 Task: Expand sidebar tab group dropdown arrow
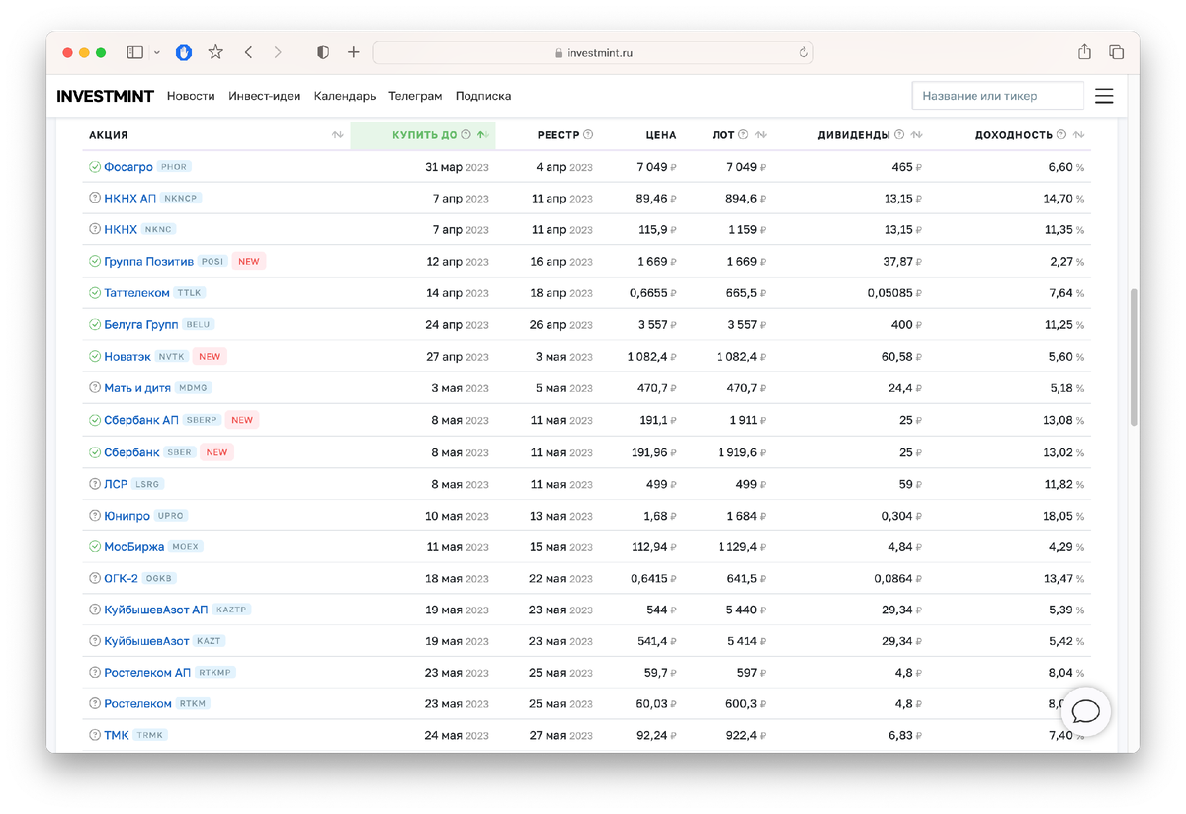[x=157, y=52]
